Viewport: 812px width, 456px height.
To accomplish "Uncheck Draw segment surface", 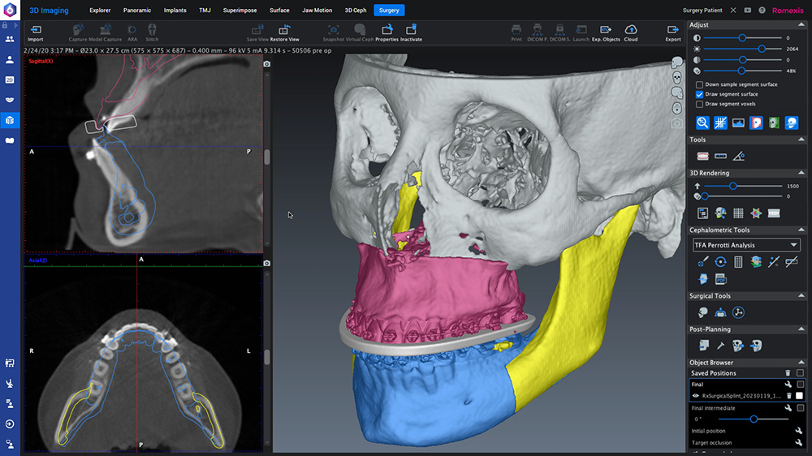I will click(x=700, y=94).
